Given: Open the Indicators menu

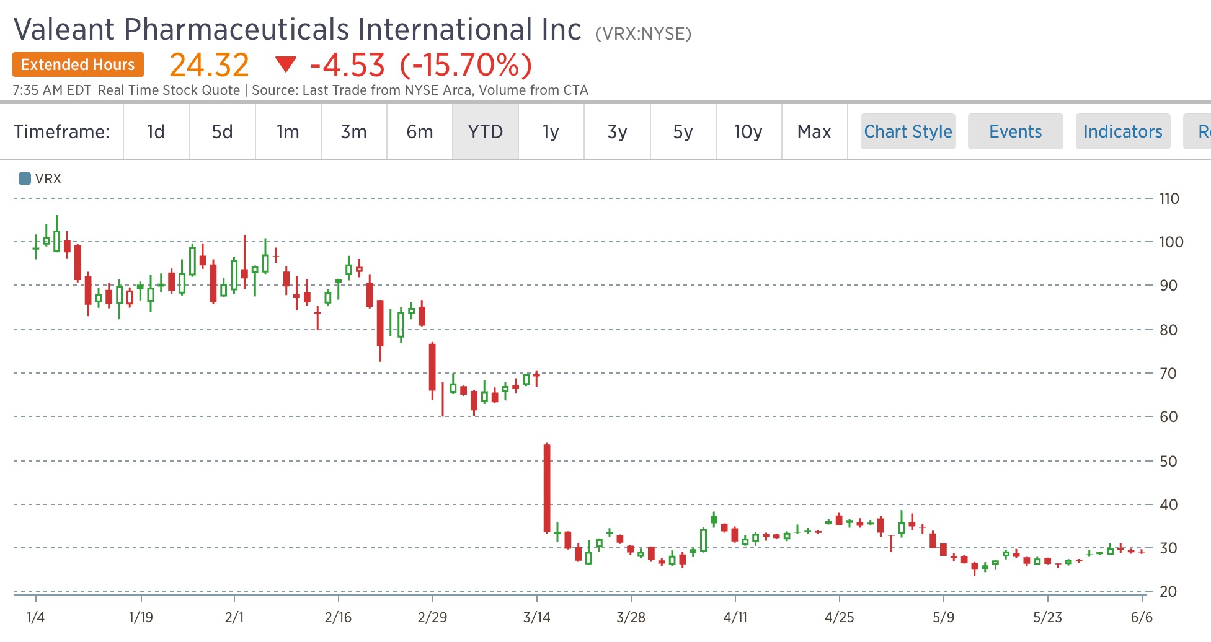Looking at the screenshot, I should (1123, 131).
